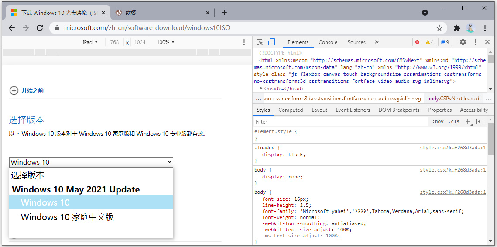The width and height of the screenshot is (497, 247).
Task: Click the display: block value
Action: tap(297, 155)
